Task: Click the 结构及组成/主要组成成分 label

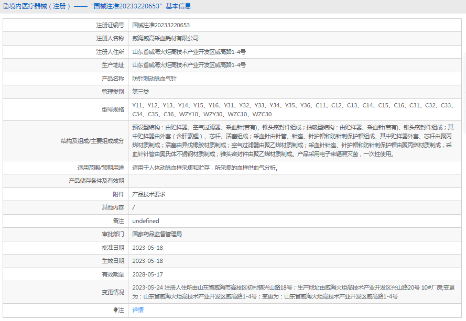Action: 92,141
